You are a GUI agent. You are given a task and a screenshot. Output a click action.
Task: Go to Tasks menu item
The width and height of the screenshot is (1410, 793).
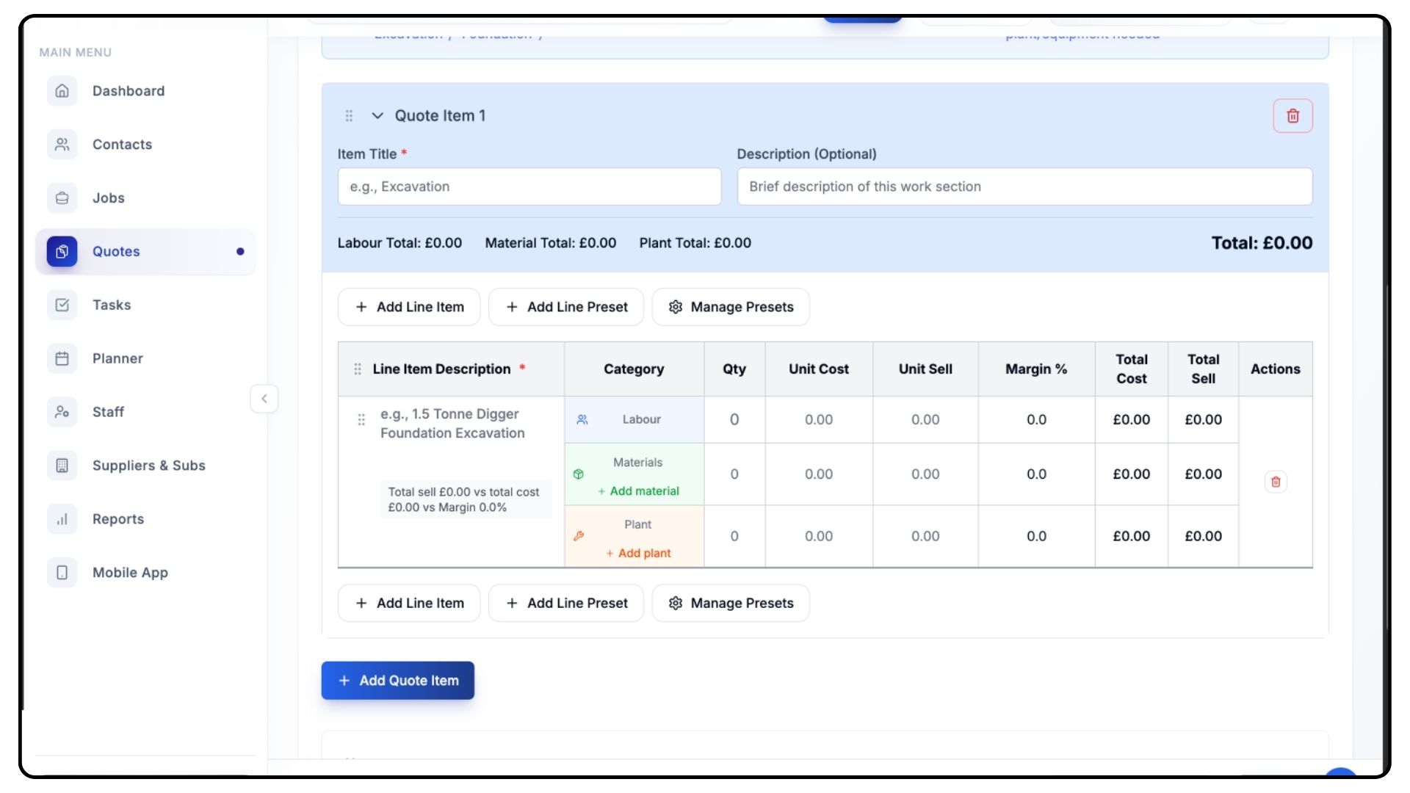[112, 305]
